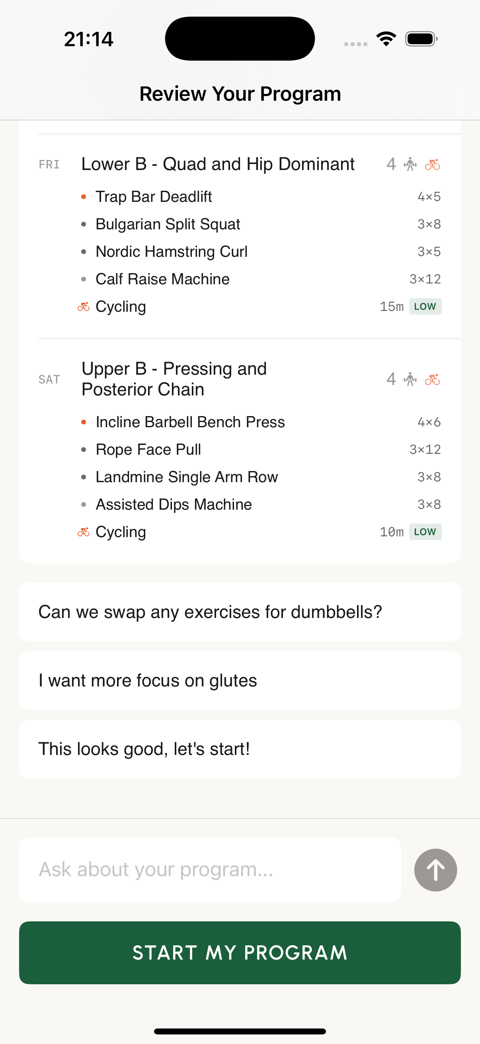The image size is (480, 1044).
Task: Toggle the bullet next to Incline Barbell Bench Press
Action: (84, 422)
